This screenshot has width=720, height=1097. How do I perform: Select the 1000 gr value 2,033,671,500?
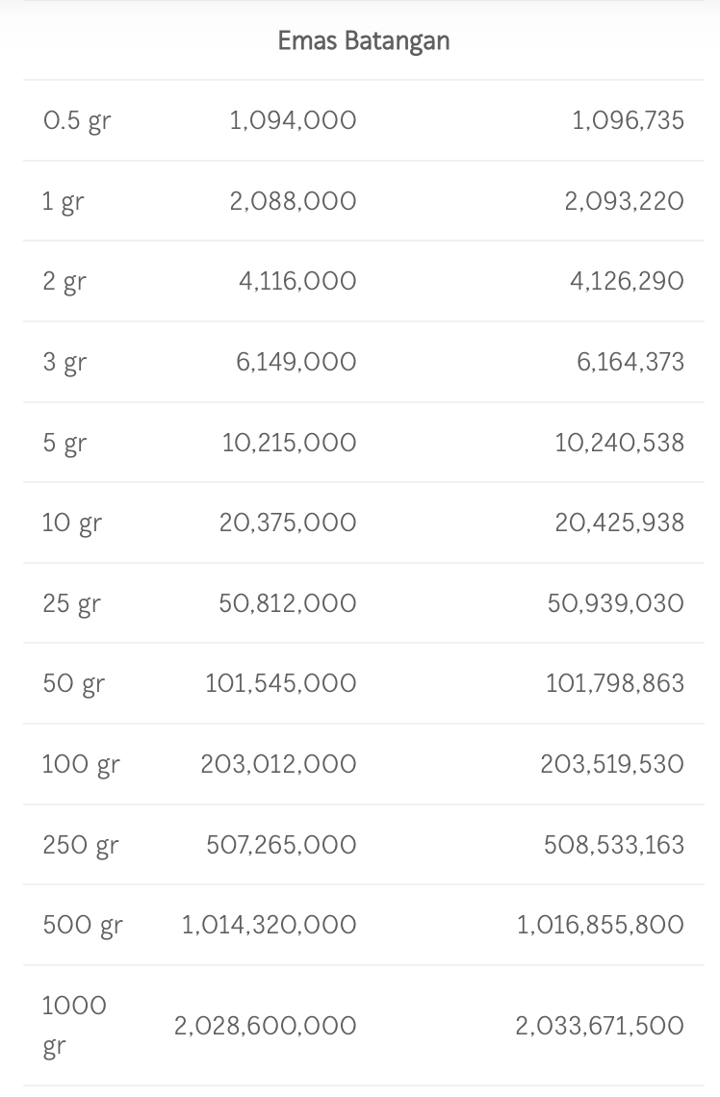600,1026
